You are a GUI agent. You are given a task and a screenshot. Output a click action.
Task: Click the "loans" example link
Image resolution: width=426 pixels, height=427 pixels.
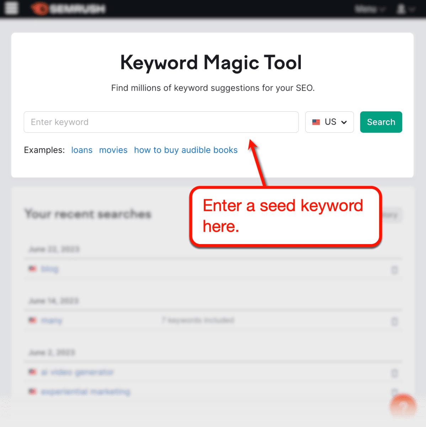(x=82, y=150)
